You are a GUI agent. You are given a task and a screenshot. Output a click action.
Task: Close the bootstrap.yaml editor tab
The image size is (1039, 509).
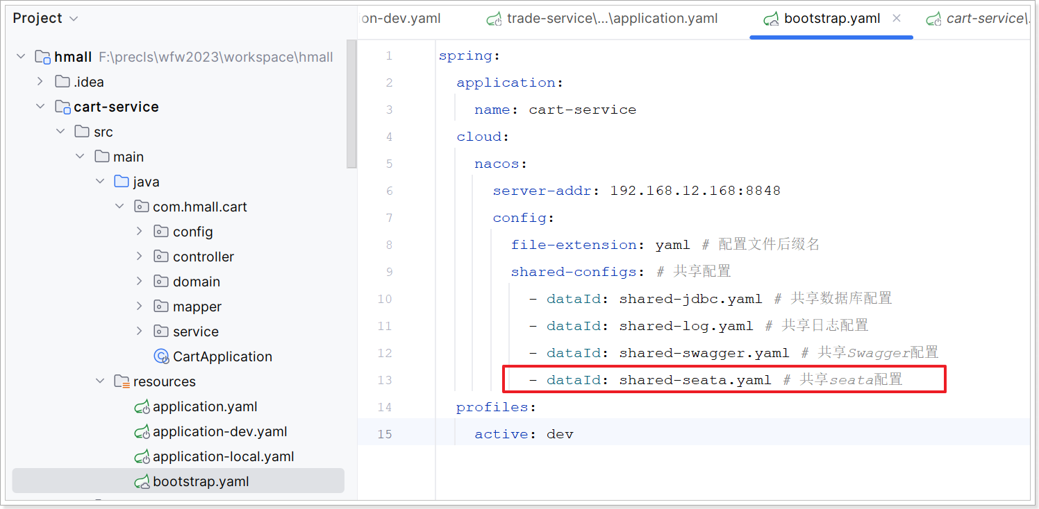point(897,19)
